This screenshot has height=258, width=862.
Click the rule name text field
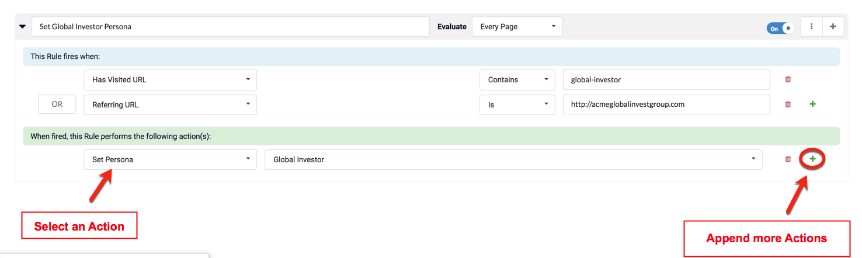(231, 27)
